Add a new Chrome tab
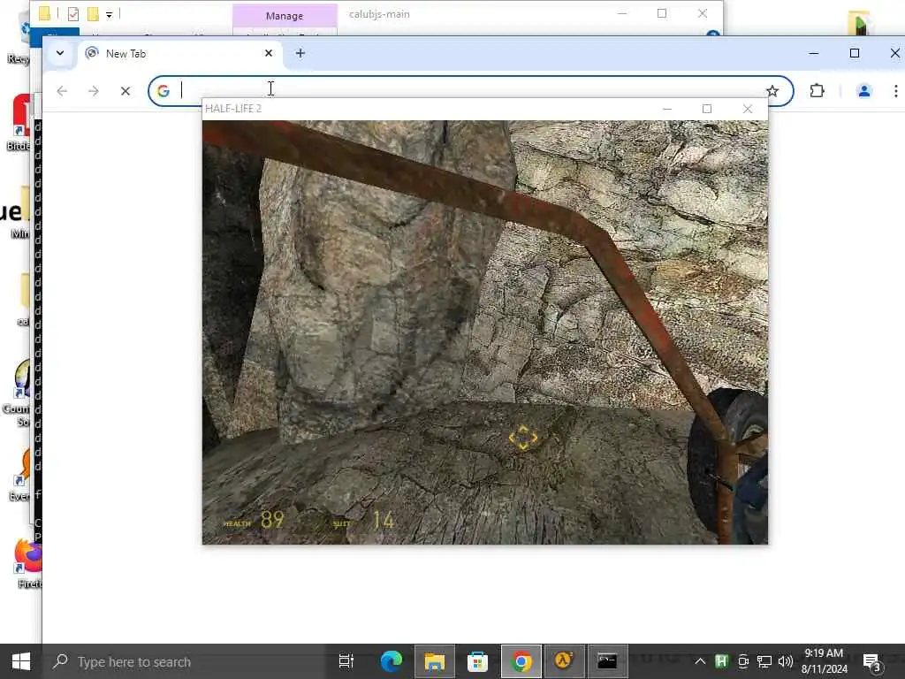Screen dimensions: 905x679 [300, 53]
